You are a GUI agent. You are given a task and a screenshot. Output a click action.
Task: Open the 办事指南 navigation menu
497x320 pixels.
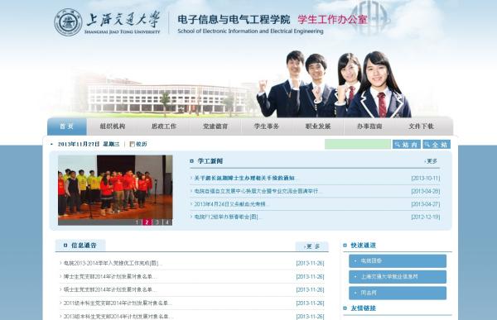tap(369, 127)
